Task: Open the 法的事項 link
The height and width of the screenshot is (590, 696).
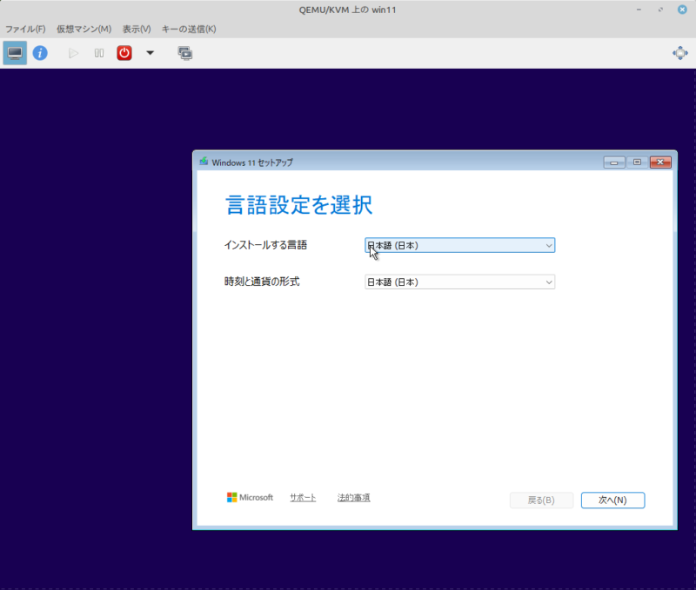Action: click(x=353, y=498)
